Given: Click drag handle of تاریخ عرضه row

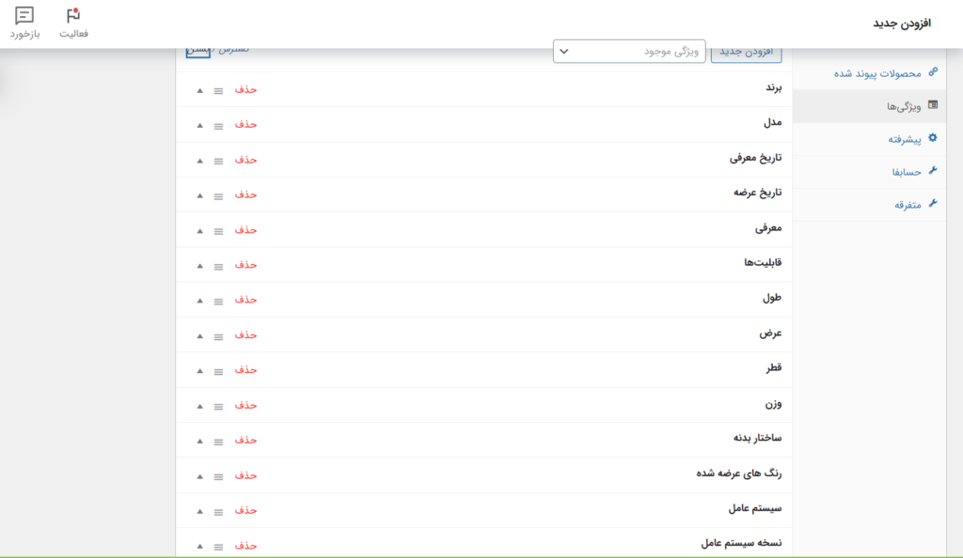Looking at the screenshot, I should pyautogui.click(x=218, y=196).
